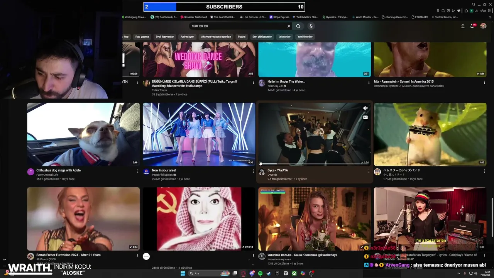The image size is (494, 278).
Task: Start voice search with the microphone
Action: 311,26
